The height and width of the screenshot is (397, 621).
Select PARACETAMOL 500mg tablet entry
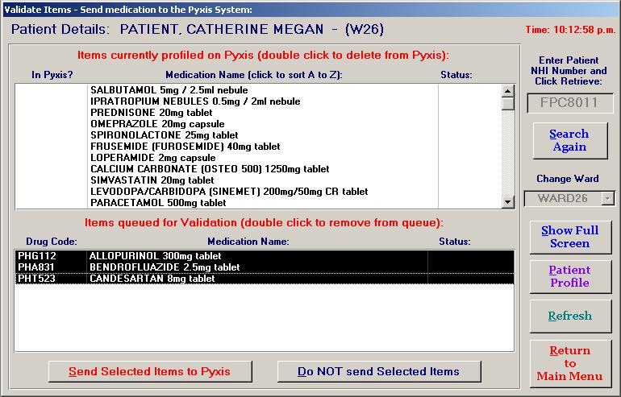pos(158,203)
